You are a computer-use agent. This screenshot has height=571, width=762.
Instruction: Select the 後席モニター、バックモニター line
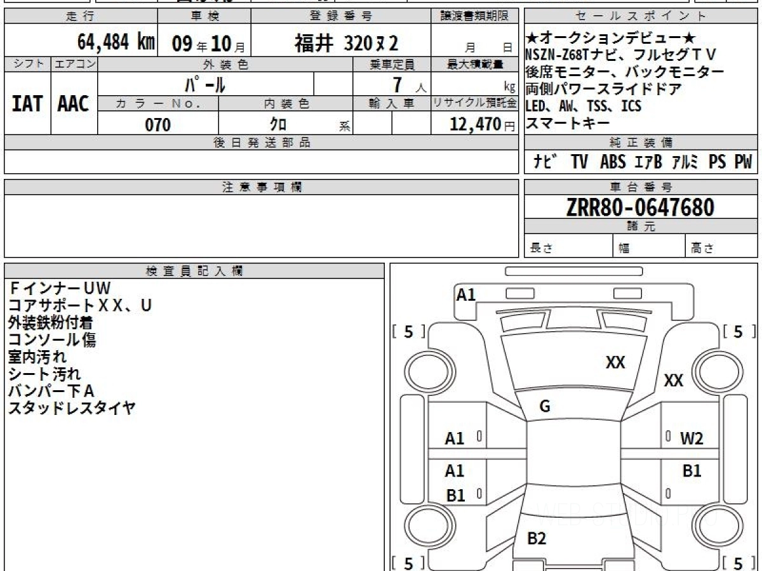pyautogui.click(x=624, y=72)
